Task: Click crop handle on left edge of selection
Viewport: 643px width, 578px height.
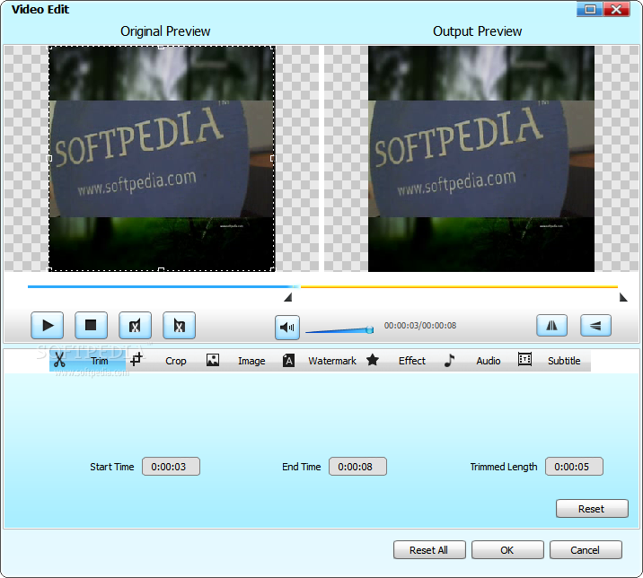Action: click(49, 158)
